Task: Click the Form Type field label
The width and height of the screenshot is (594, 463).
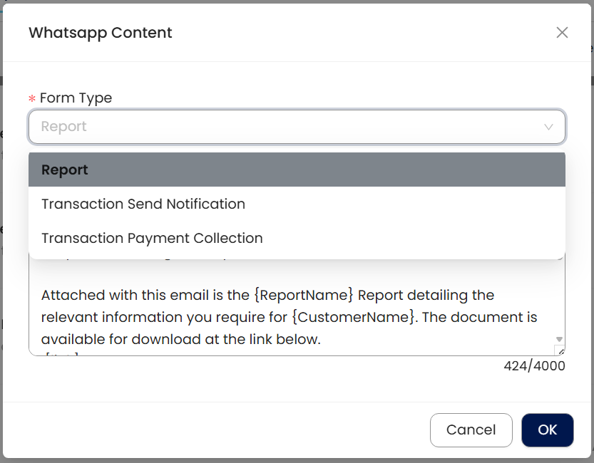Action: point(76,98)
